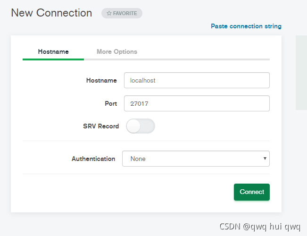Click the pale green side panel
This screenshot has width=307, height=236.
[x=301, y=73]
